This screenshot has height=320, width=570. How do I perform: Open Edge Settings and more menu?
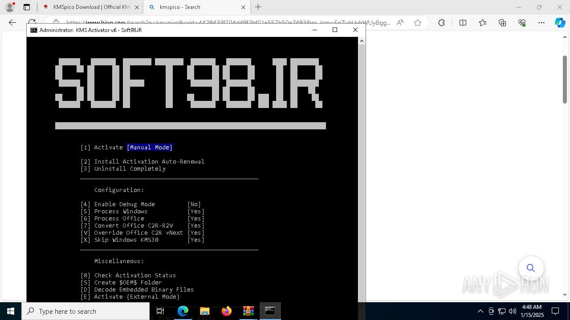(x=541, y=23)
